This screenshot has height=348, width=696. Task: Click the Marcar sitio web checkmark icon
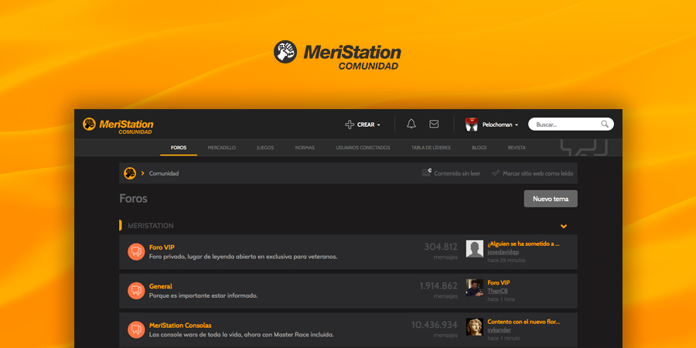pyautogui.click(x=496, y=173)
